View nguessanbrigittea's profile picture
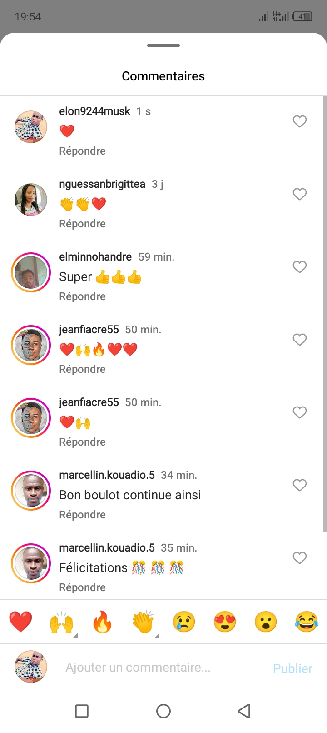The height and width of the screenshot is (733, 327). click(x=31, y=200)
